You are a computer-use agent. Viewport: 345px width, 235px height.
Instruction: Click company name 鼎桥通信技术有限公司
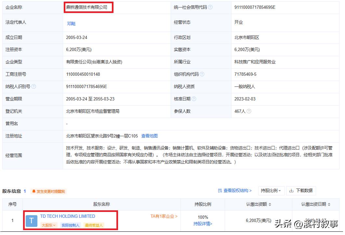click(x=87, y=7)
